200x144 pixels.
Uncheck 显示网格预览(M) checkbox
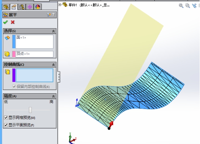[x=6, y=118]
